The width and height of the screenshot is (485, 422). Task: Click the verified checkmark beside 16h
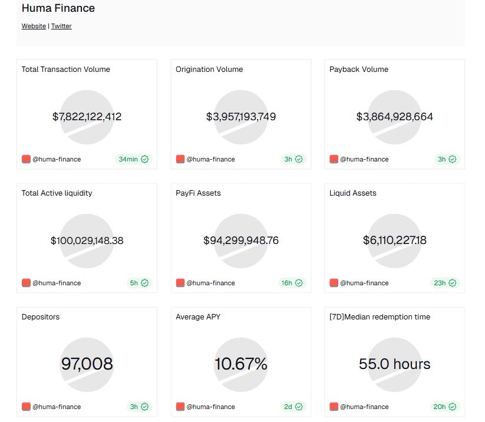299,283
